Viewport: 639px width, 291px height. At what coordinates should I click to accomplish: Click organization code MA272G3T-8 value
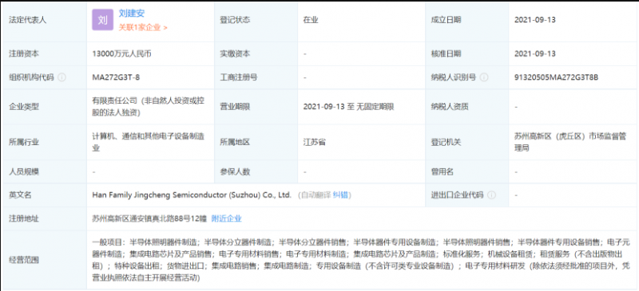point(116,77)
